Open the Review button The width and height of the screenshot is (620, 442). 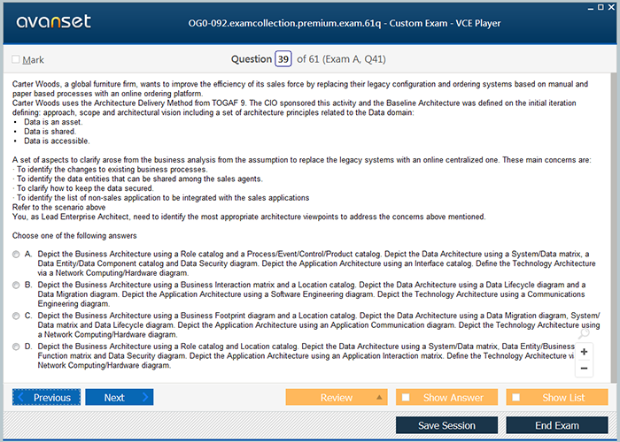click(x=337, y=397)
